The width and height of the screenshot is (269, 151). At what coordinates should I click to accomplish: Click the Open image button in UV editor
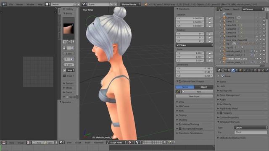pyautogui.click(x=48, y=143)
